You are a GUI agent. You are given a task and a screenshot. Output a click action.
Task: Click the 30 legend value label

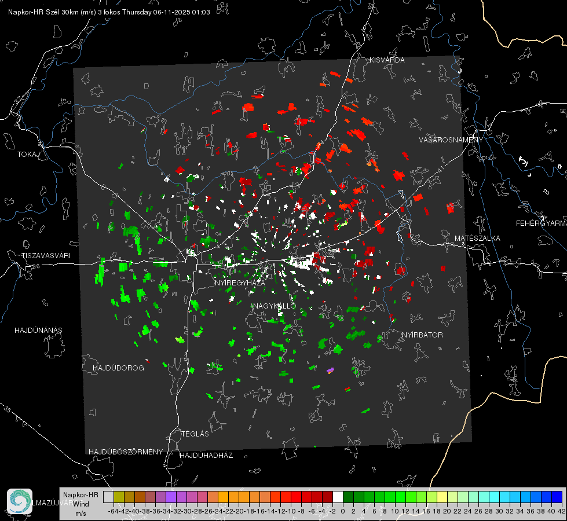click(x=499, y=511)
